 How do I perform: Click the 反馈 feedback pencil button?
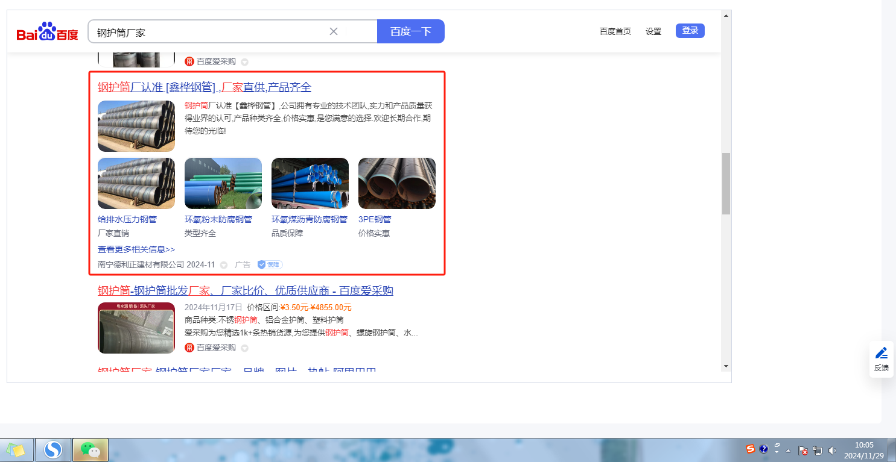click(x=882, y=359)
